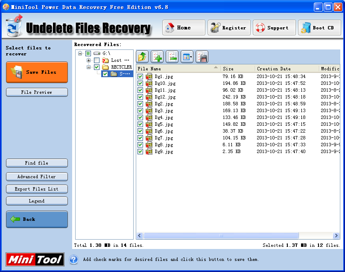Collapse the RECYCLER tree node
The image size is (345, 272).
click(88, 67)
